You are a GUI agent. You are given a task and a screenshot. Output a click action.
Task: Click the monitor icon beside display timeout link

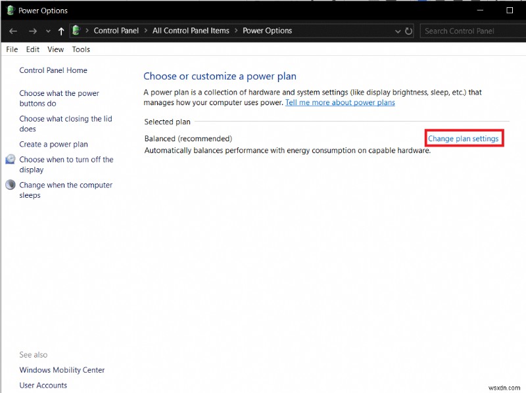(11, 160)
